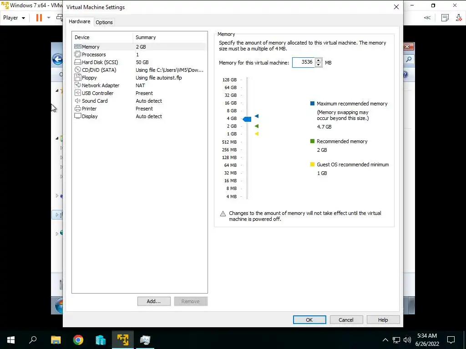Show hidden system tray icons
The width and height of the screenshot is (466, 349).
[x=385, y=340]
